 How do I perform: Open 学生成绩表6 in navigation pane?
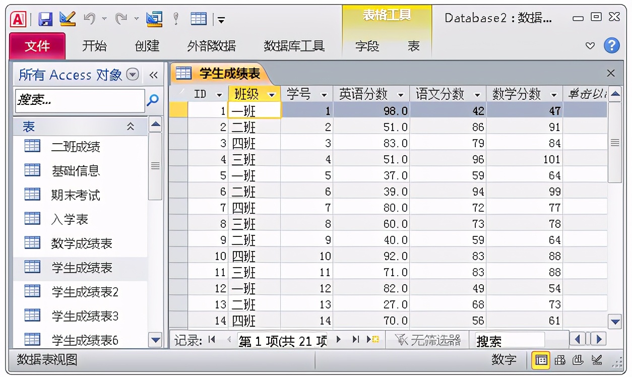[85, 340]
